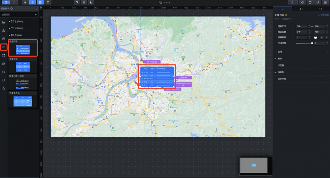Toggle the layers panel icon in top toolbar
This screenshot has width=330, height=178.
coord(25,2)
